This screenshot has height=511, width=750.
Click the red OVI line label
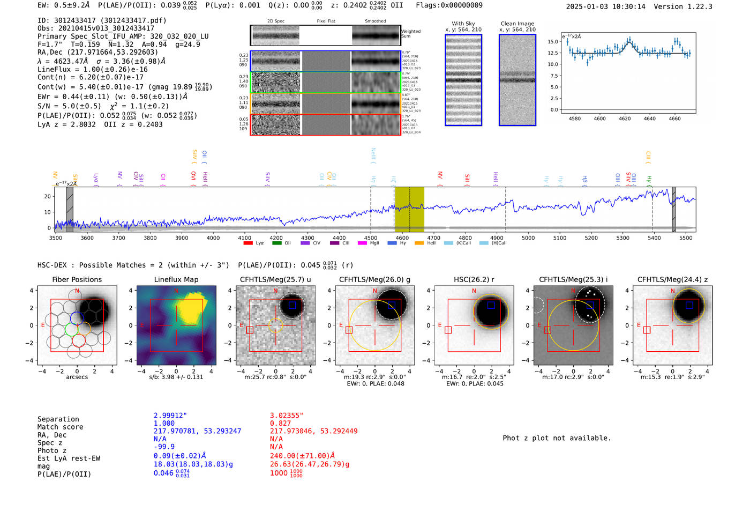tap(193, 178)
